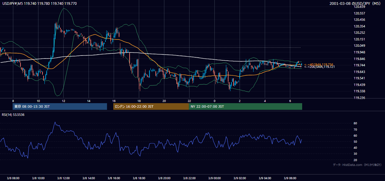Click the 3/8 10:00 date label
The width and height of the screenshot is (385, 181).
pyautogui.click(x=38, y=178)
